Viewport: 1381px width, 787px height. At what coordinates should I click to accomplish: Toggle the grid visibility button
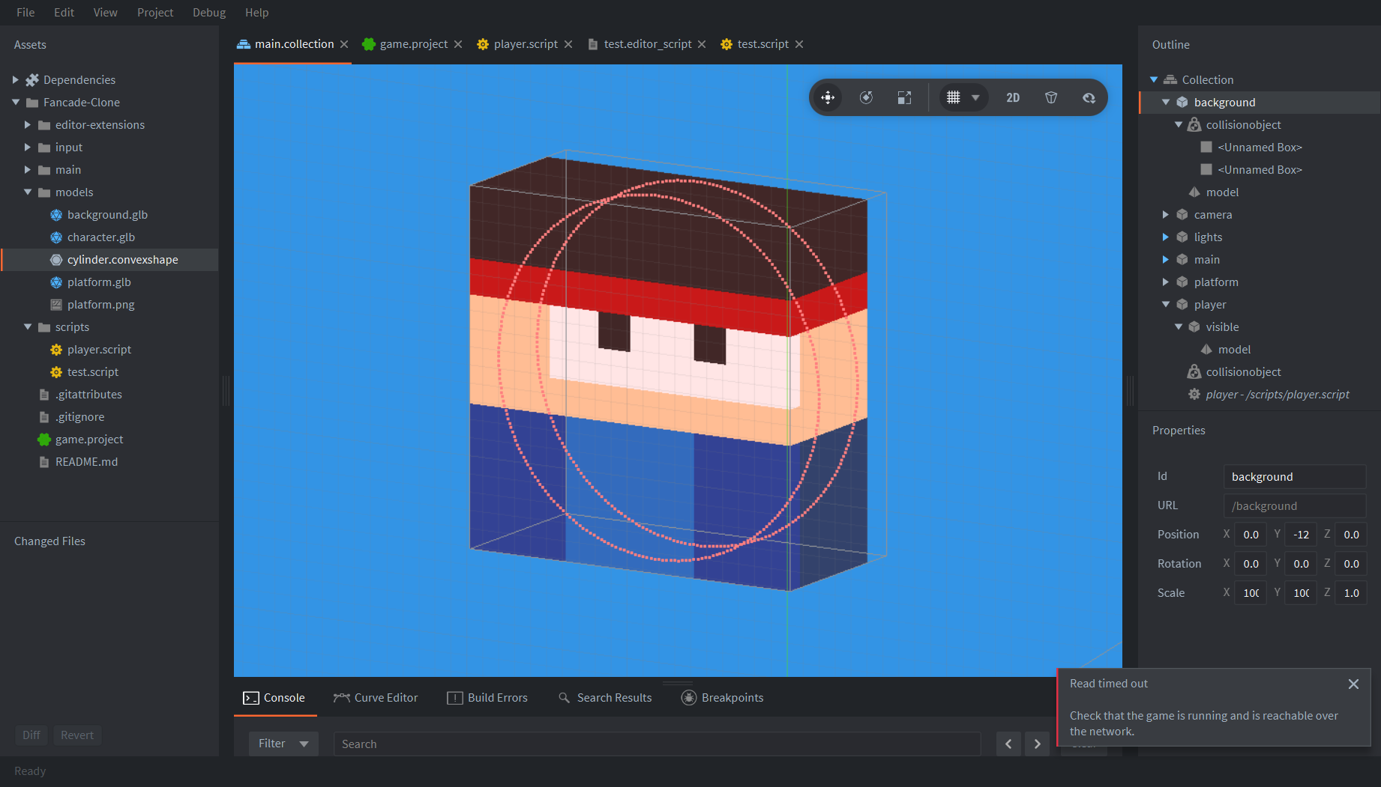pos(953,97)
